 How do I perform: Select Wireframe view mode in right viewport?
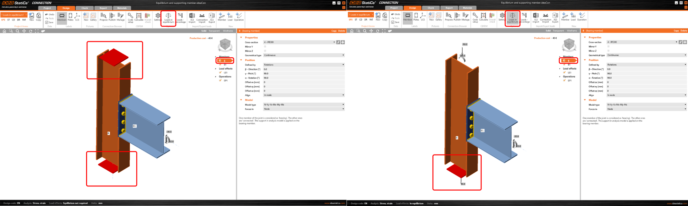pyautogui.click(x=572, y=31)
